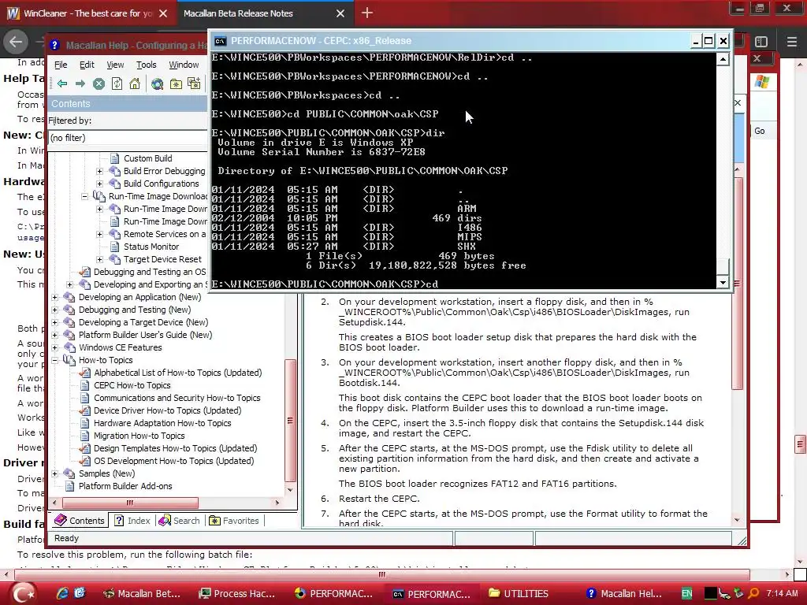This screenshot has width=807, height=605.
Task: Open the Macallan Help taskbar button
Action: click(x=624, y=593)
